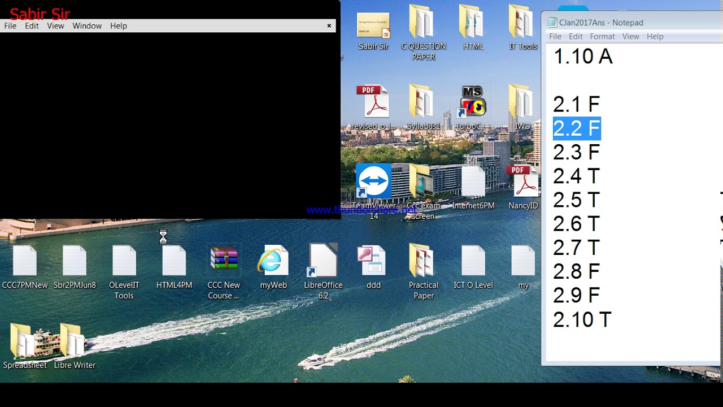The image size is (723, 407).
Task: Click the line '2.6 T' in Notepad
Action: pyautogui.click(x=576, y=224)
